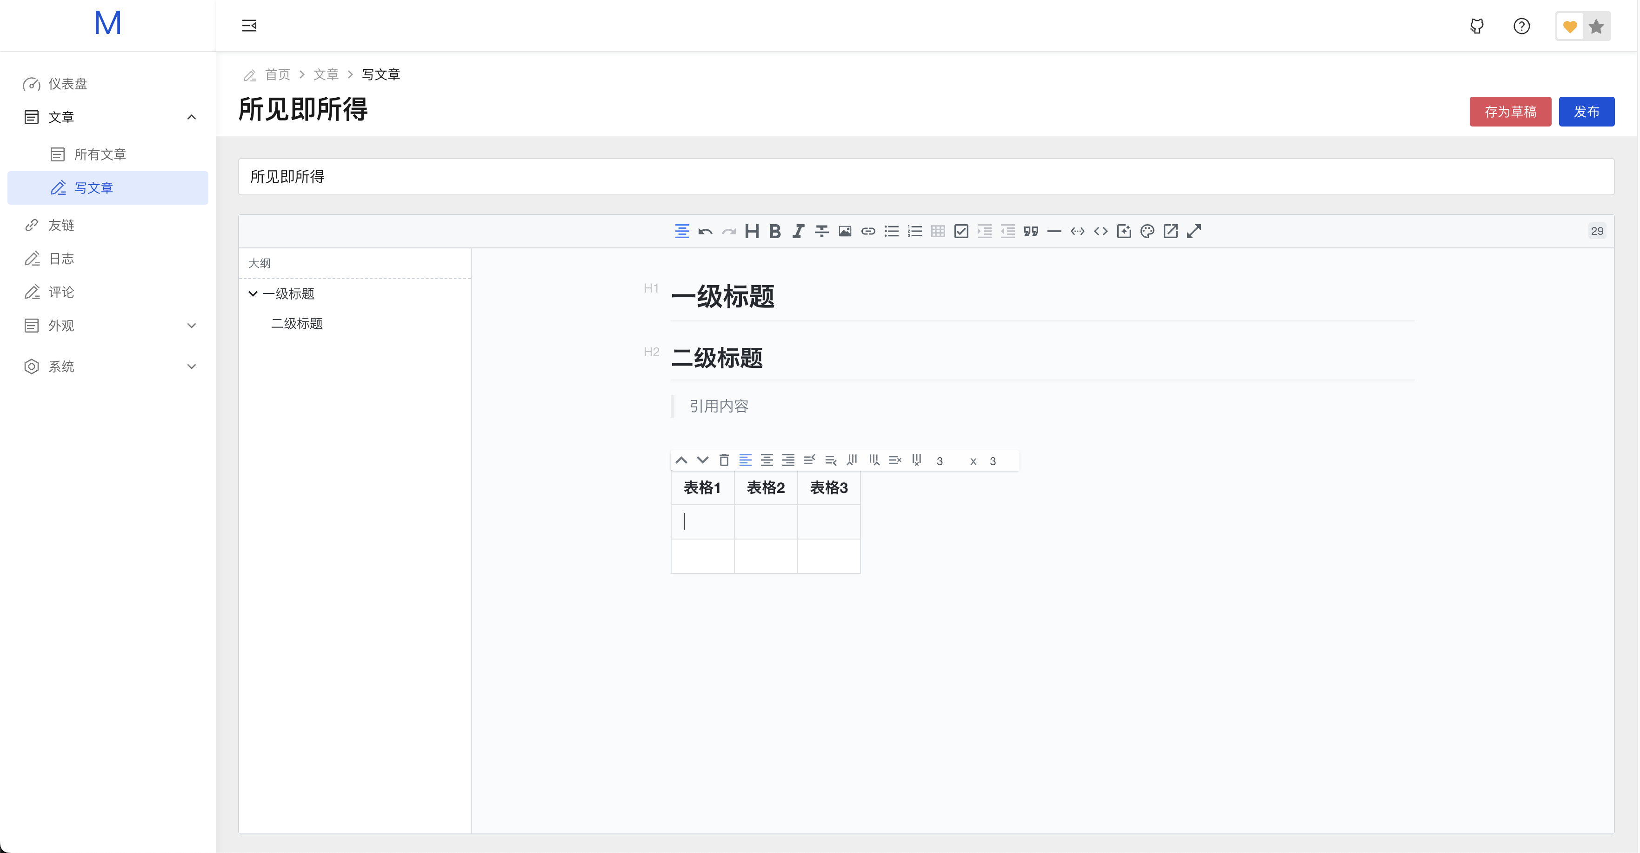Insert a blockquote via quote icon
This screenshot has height=853, width=1640.
coord(1031,231)
